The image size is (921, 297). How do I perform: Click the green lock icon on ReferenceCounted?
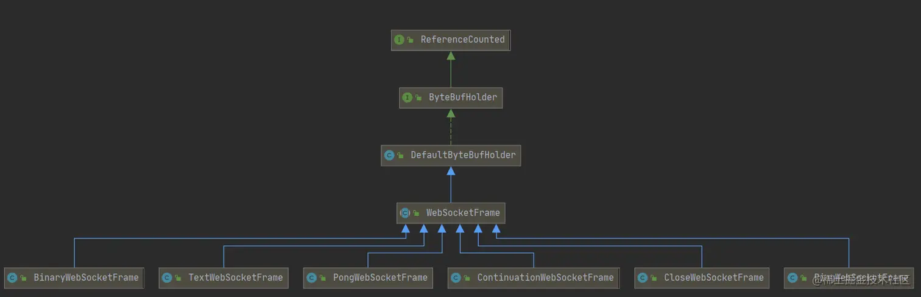pyautogui.click(x=411, y=40)
